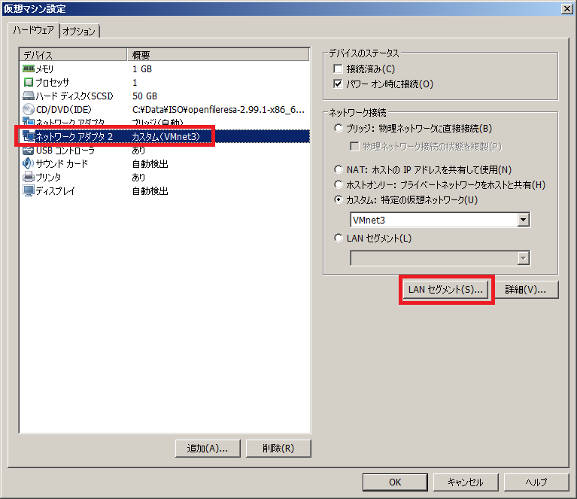Select the メモリ device icon
This screenshot has height=499, width=577.
29,68
